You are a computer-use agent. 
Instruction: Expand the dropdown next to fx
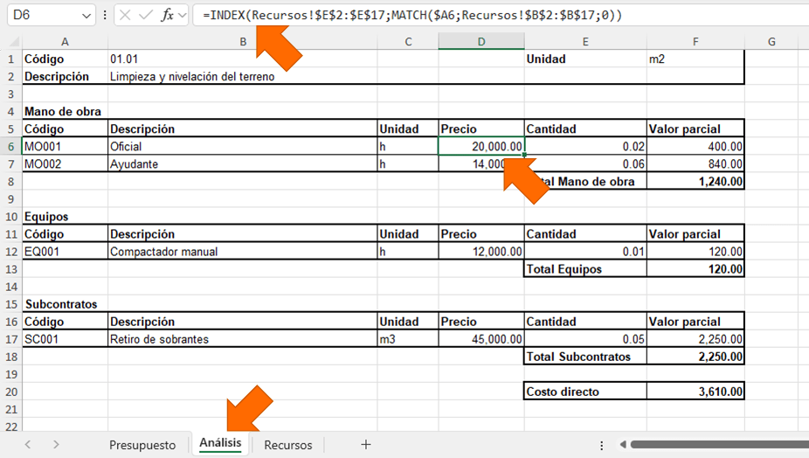182,16
